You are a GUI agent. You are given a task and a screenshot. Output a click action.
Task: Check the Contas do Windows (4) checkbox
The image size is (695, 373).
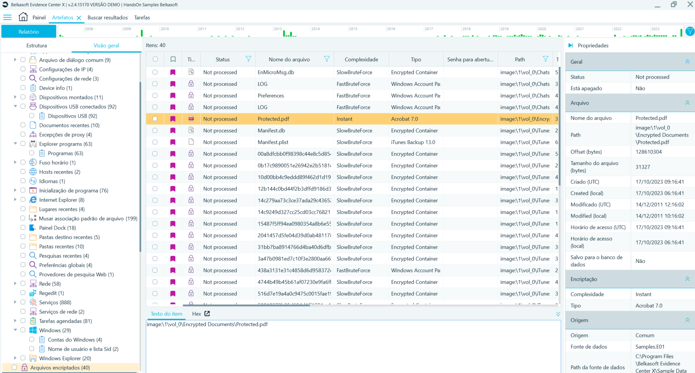[x=32, y=339]
